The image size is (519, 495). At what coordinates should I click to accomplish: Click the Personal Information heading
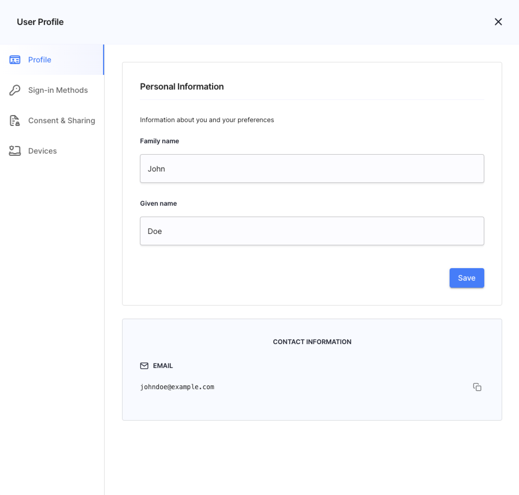182,87
